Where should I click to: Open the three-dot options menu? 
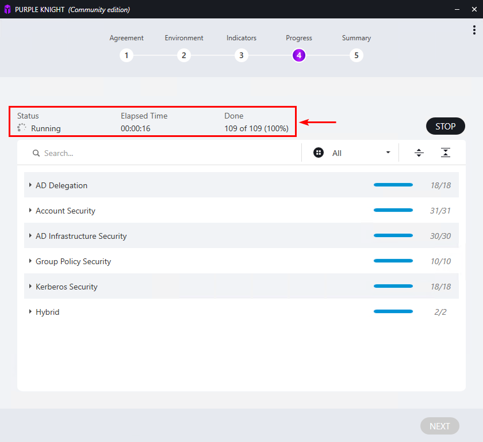coord(474,31)
